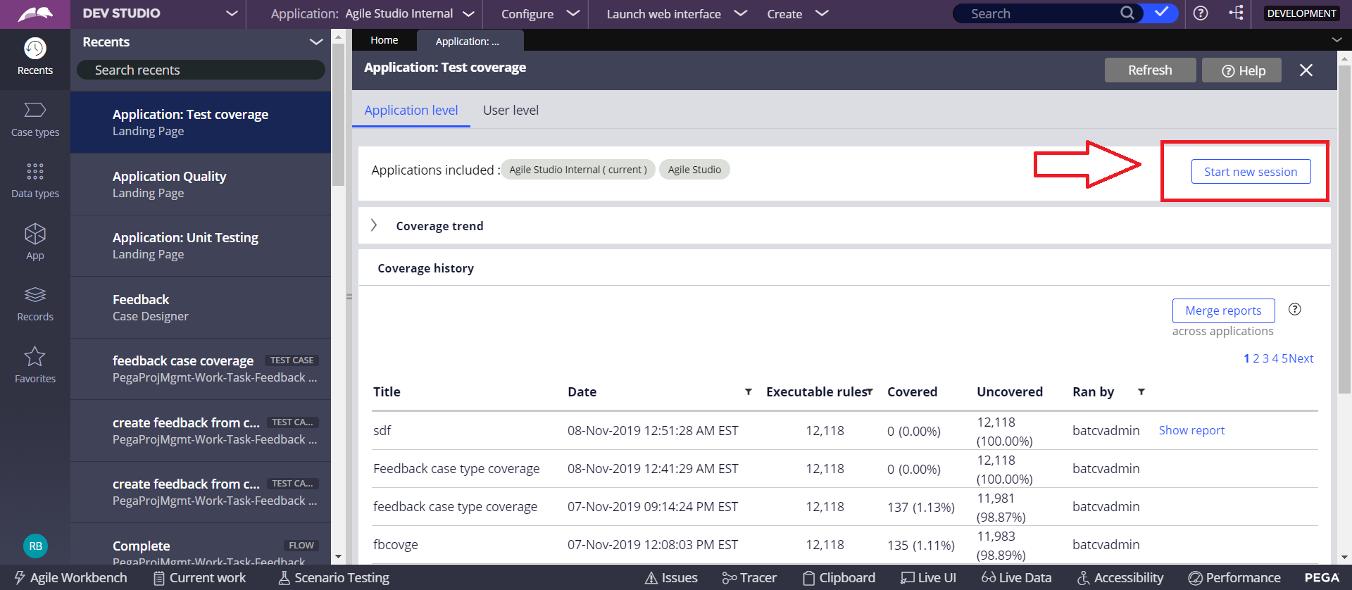Open the Live Data tool

click(x=1016, y=577)
